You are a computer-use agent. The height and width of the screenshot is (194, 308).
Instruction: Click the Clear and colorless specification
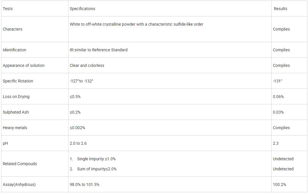click(x=87, y=65)
